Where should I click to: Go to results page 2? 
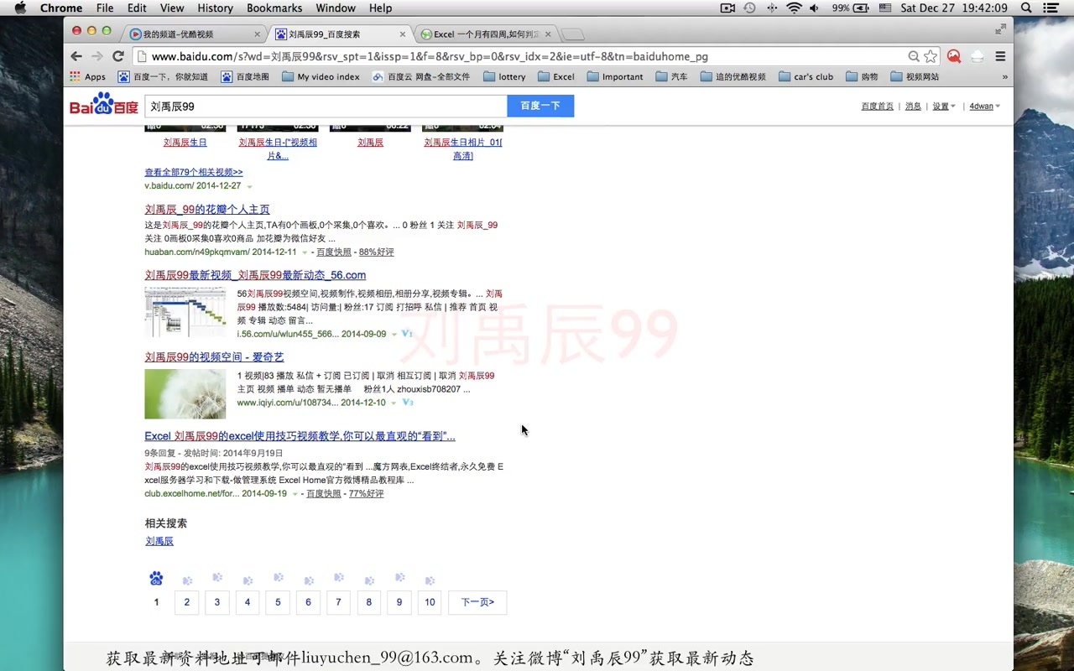[186, 602]
